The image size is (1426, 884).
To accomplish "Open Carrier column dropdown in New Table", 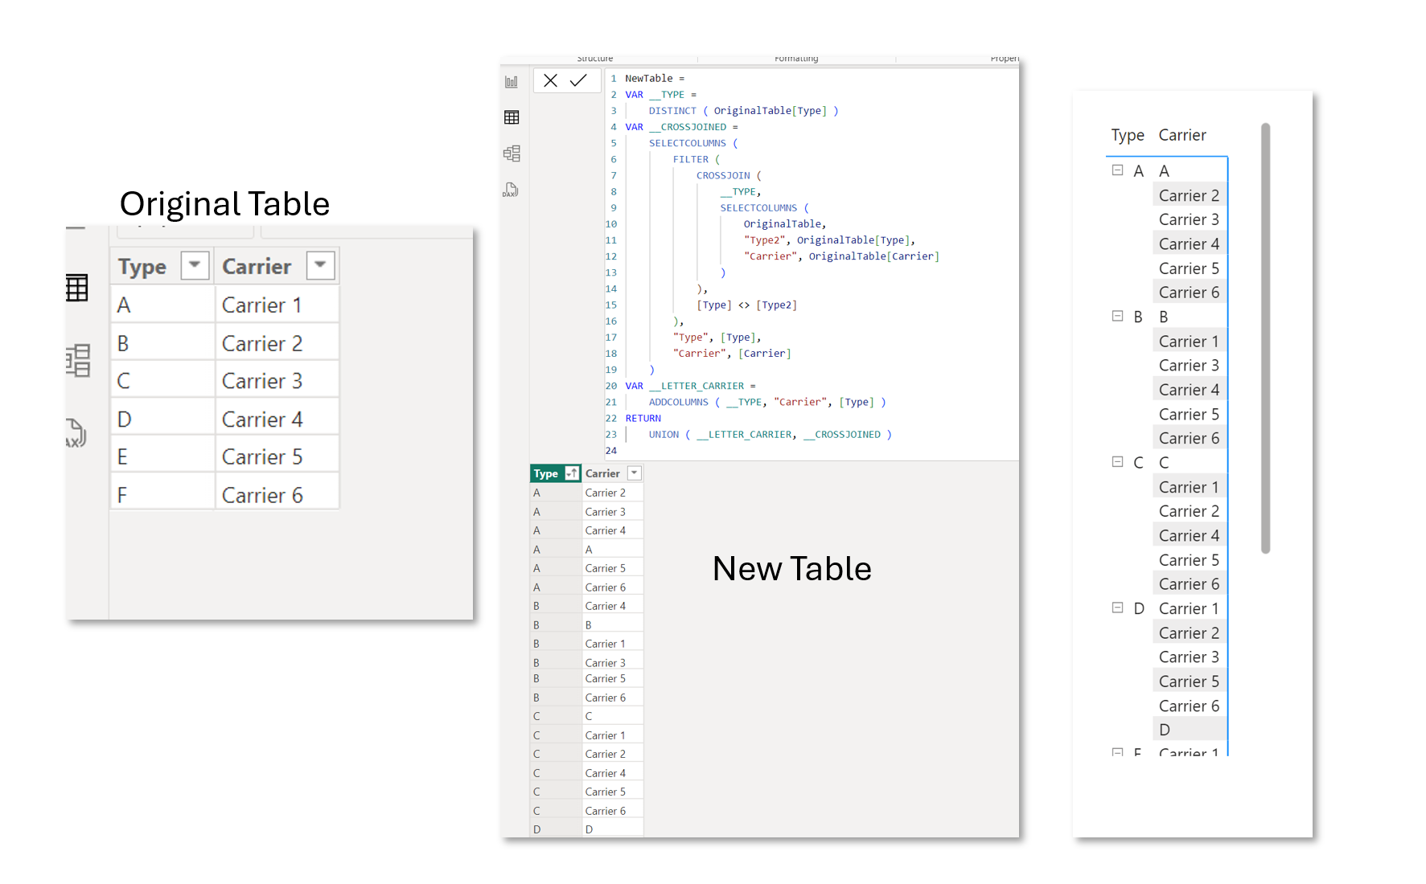I will coord(635,473).
